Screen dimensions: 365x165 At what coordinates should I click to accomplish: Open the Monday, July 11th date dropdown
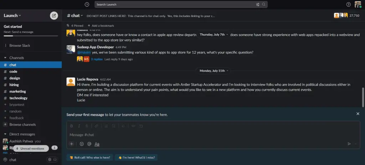pyautogui.click(x=214, y=71)
